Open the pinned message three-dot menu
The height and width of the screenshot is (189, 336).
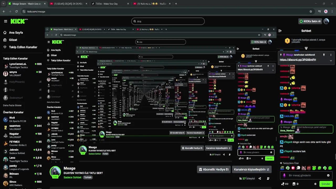tap(331, 55)
